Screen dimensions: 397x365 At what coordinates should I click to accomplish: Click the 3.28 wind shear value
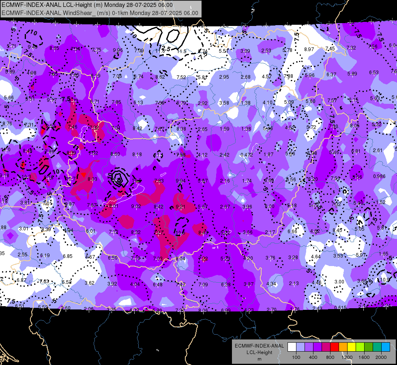tap(293, 258)
